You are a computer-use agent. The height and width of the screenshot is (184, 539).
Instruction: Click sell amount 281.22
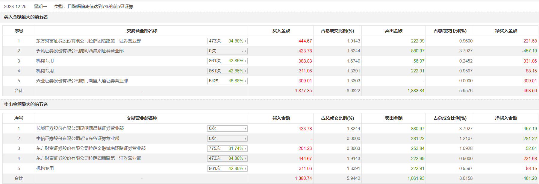tap(418, 139)
